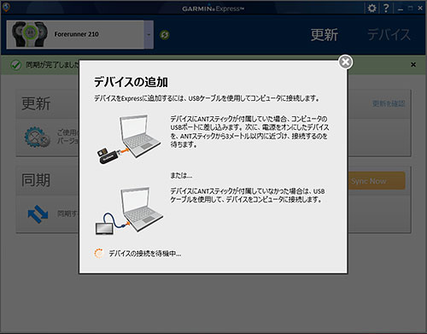Viewport: 427px width, 334px height.
Task: Click the 更新を確認 link
Action: [x=389, y=103]
